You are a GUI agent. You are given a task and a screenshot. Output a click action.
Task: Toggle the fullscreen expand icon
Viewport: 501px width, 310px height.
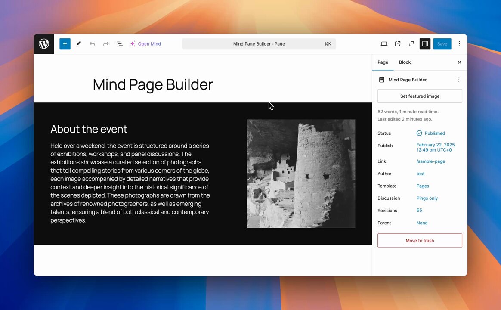pyautogui.click(x=411, y=44)
